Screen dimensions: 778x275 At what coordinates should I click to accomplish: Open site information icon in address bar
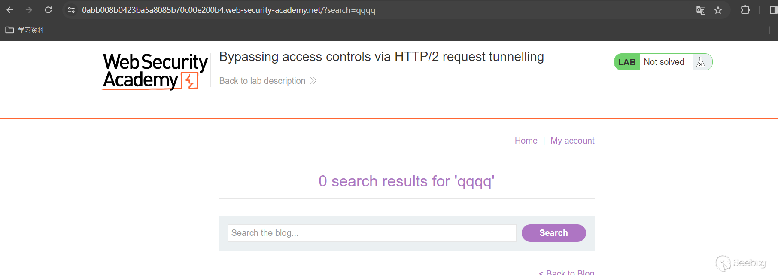[x=71, y=10]
